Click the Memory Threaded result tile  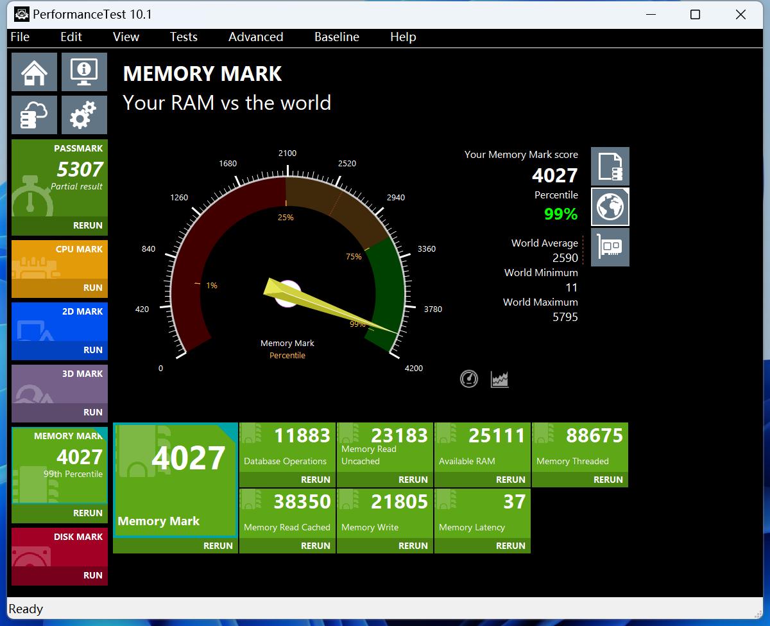(579, 448)
